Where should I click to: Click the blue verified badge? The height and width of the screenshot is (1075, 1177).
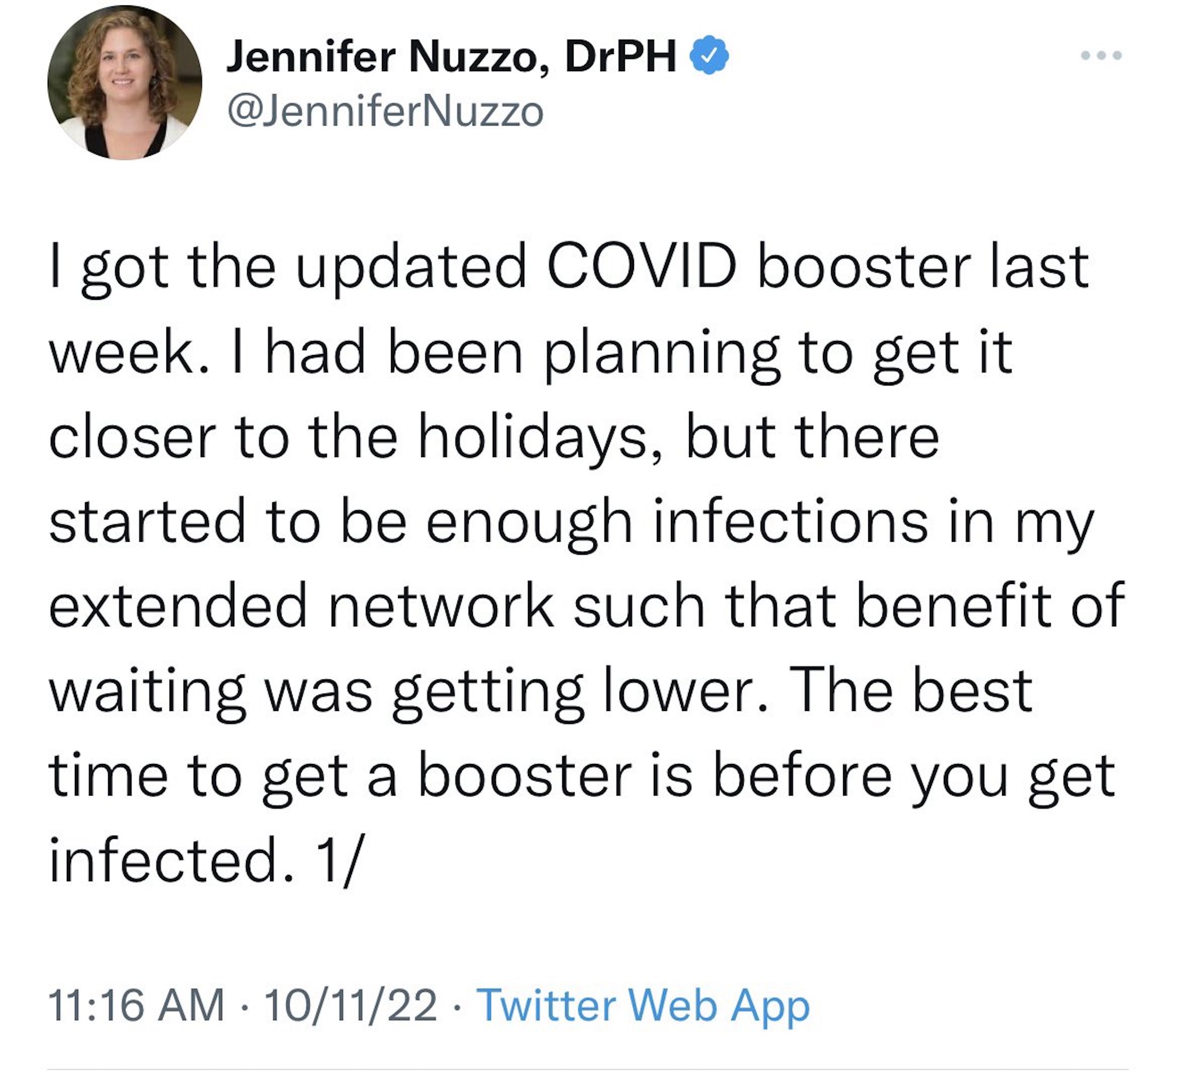709,55
